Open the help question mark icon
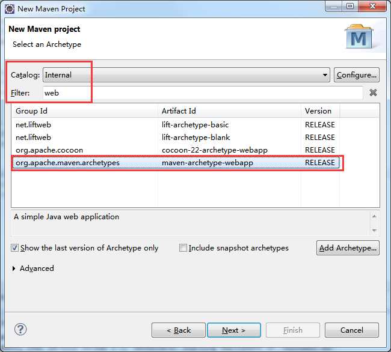 [20, 330]
